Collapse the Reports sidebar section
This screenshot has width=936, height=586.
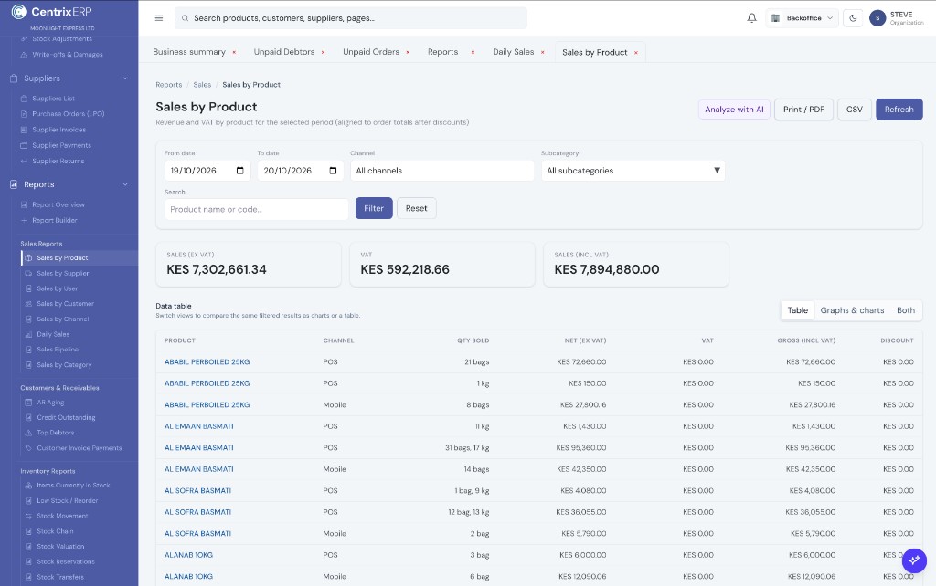pos(125,184)
